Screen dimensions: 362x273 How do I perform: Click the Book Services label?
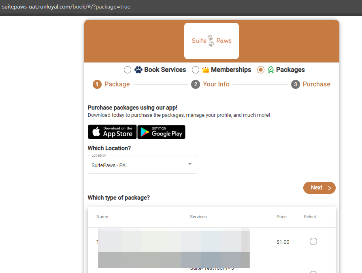pos(165,70)
